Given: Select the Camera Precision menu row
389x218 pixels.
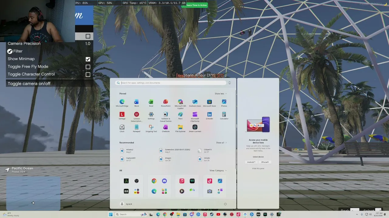Looking at the screenshot, I should click(x=50, y=44).
